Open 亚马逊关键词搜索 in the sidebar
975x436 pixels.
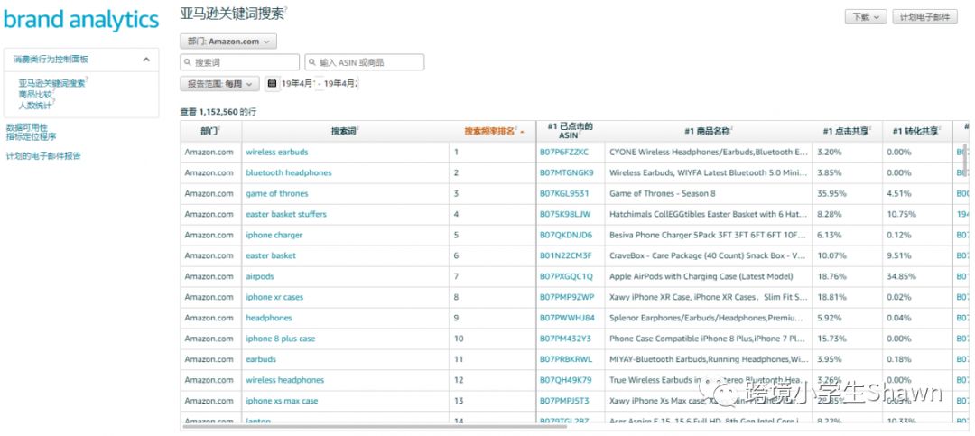[51, 83]
